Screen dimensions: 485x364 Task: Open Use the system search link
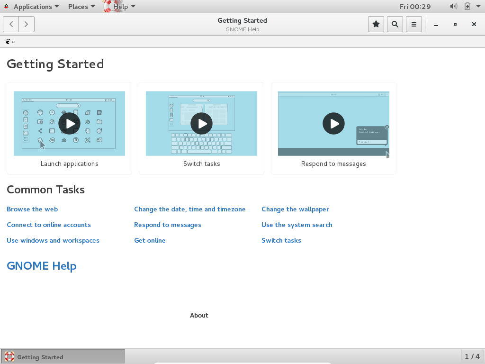[x=297, y=225]
